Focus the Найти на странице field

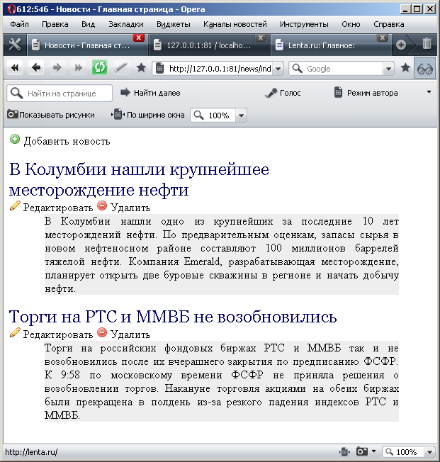pyautogui.click(x=60, y=93)
